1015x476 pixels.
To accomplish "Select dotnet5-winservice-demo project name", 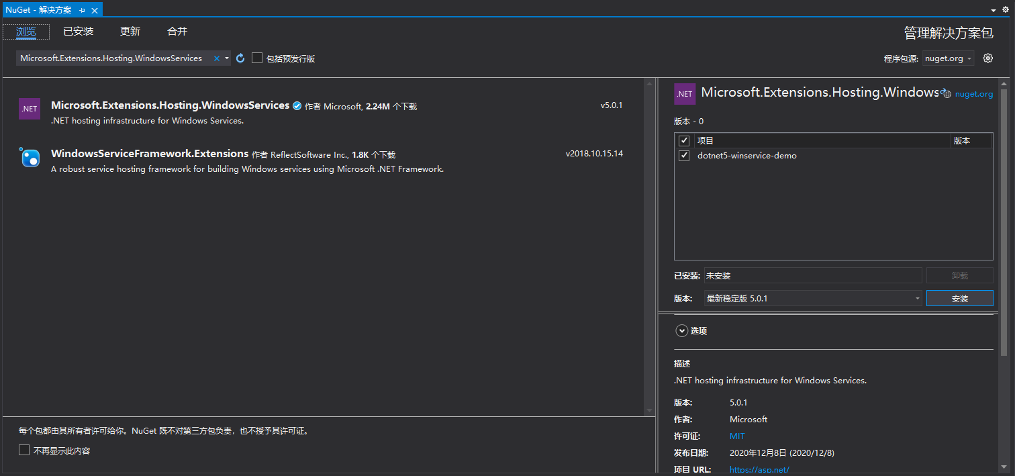I will point(747,156).
